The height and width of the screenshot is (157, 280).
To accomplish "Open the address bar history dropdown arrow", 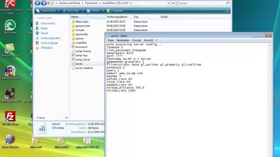I will [x=168, y=3].
